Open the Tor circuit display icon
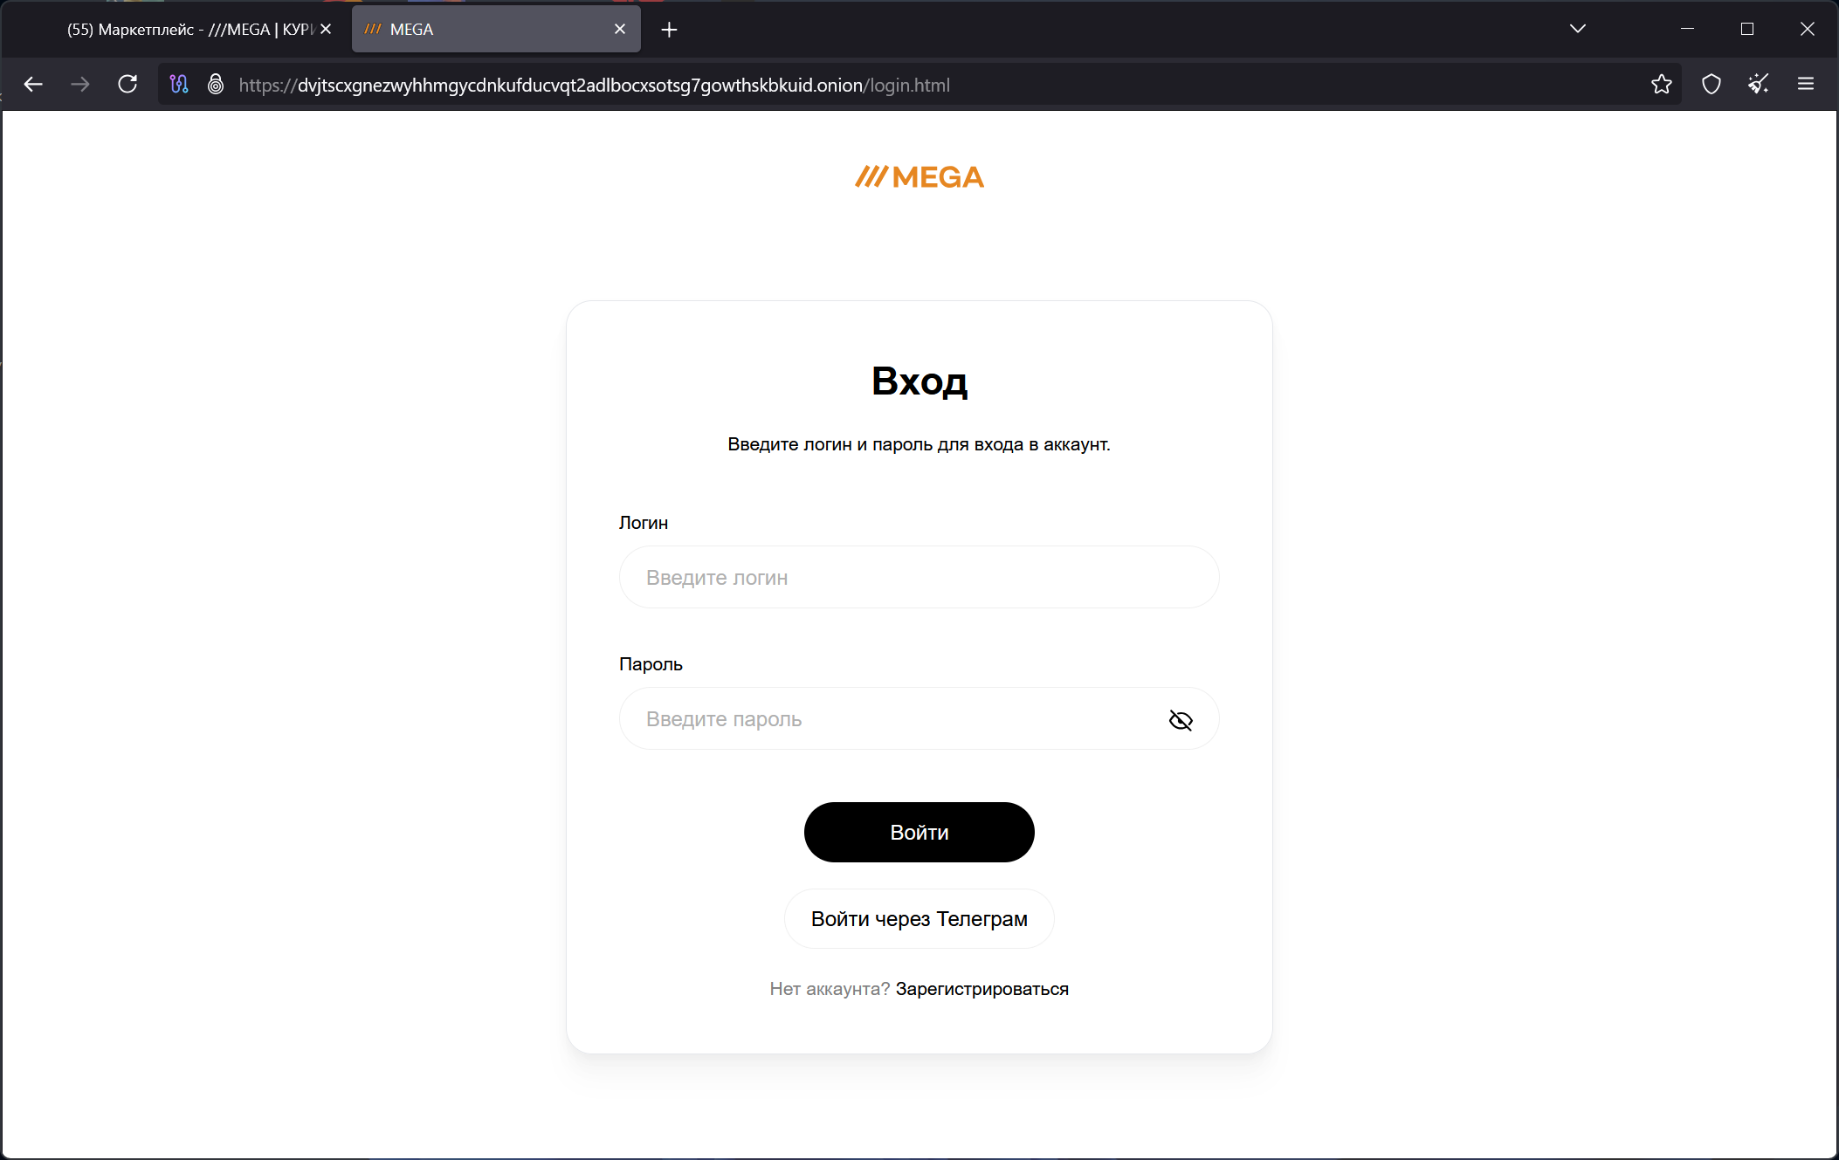This screenshot has height=1160, width=1839. (x=179, y=84)
